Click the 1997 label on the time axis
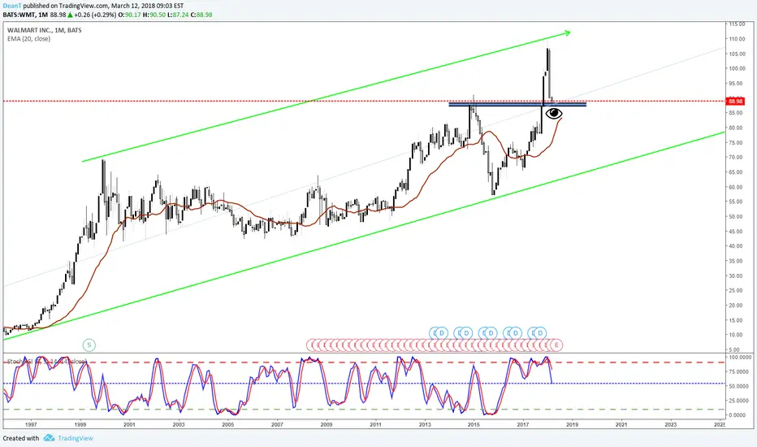Screen dimensions: 757x447 (x=31, y=425)
